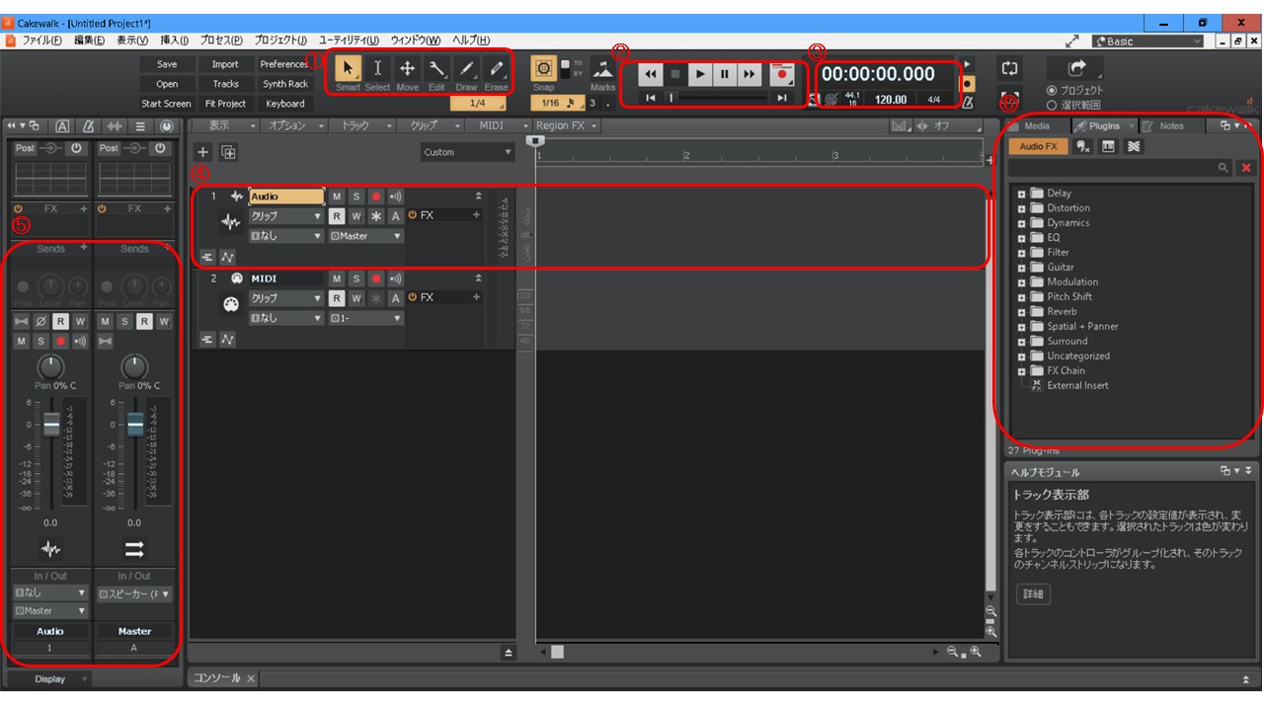Click the Fit Project button

(x=225, y=104)
